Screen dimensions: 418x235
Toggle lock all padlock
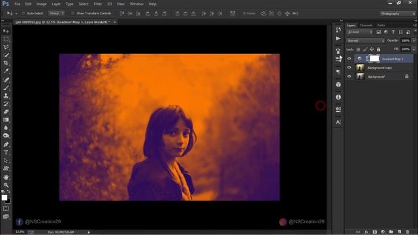379,50
